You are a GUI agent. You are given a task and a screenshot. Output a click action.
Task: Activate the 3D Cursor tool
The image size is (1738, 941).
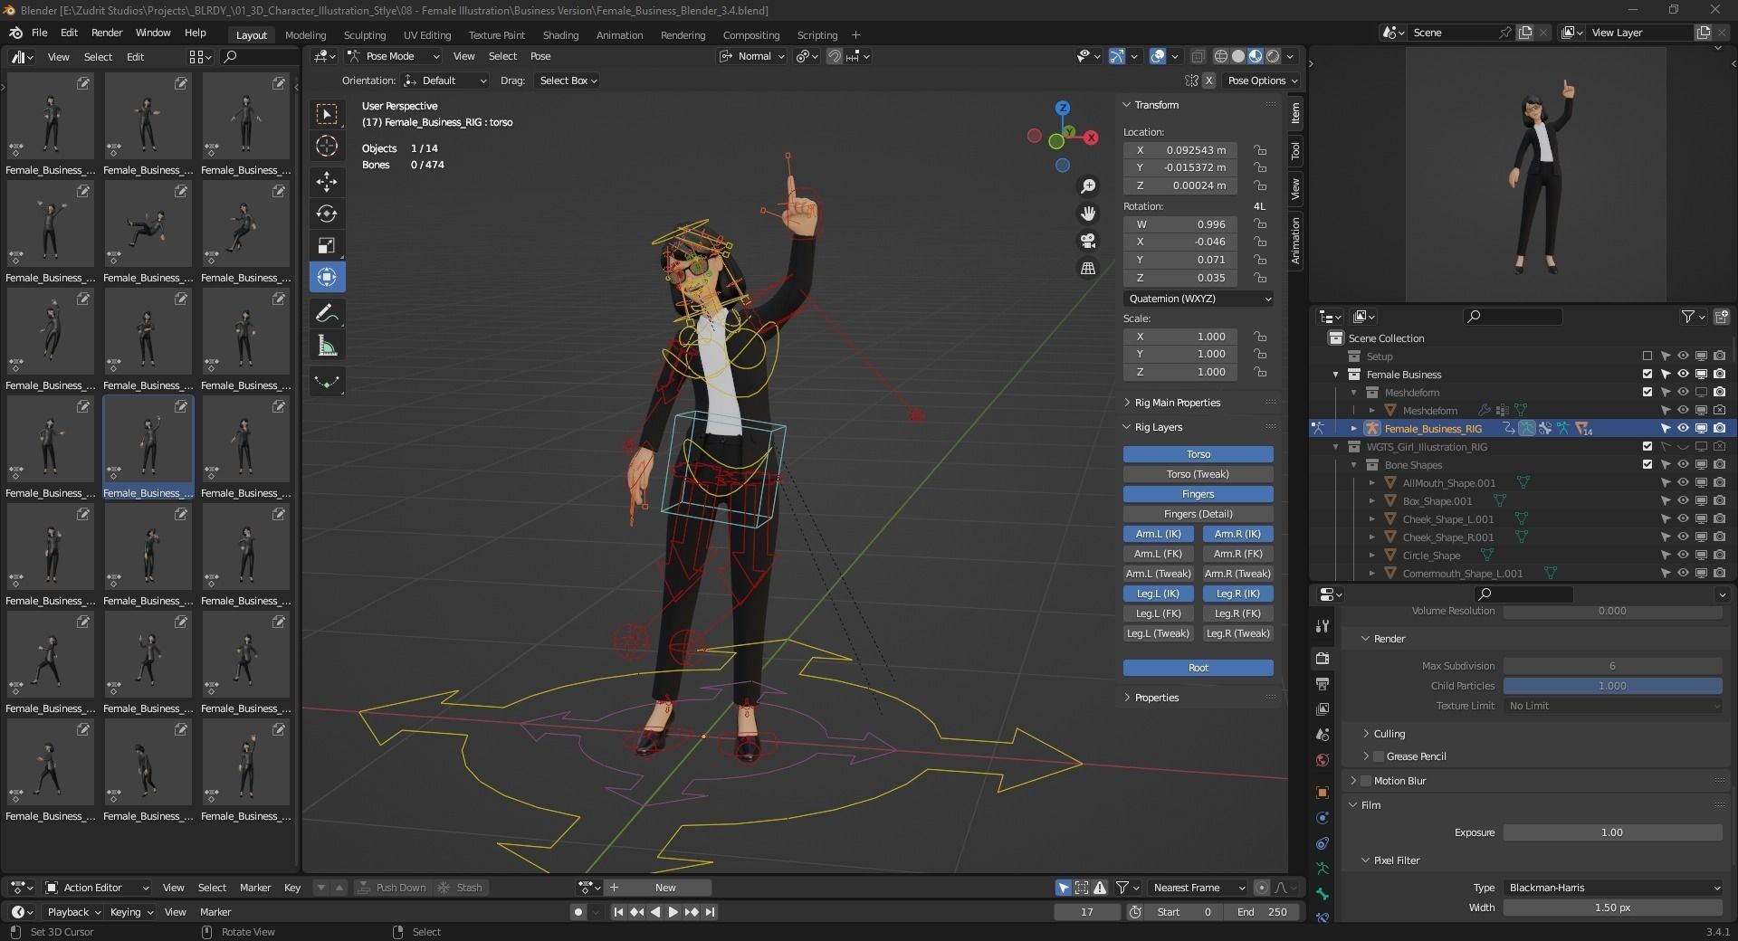(x=327, y=146)
